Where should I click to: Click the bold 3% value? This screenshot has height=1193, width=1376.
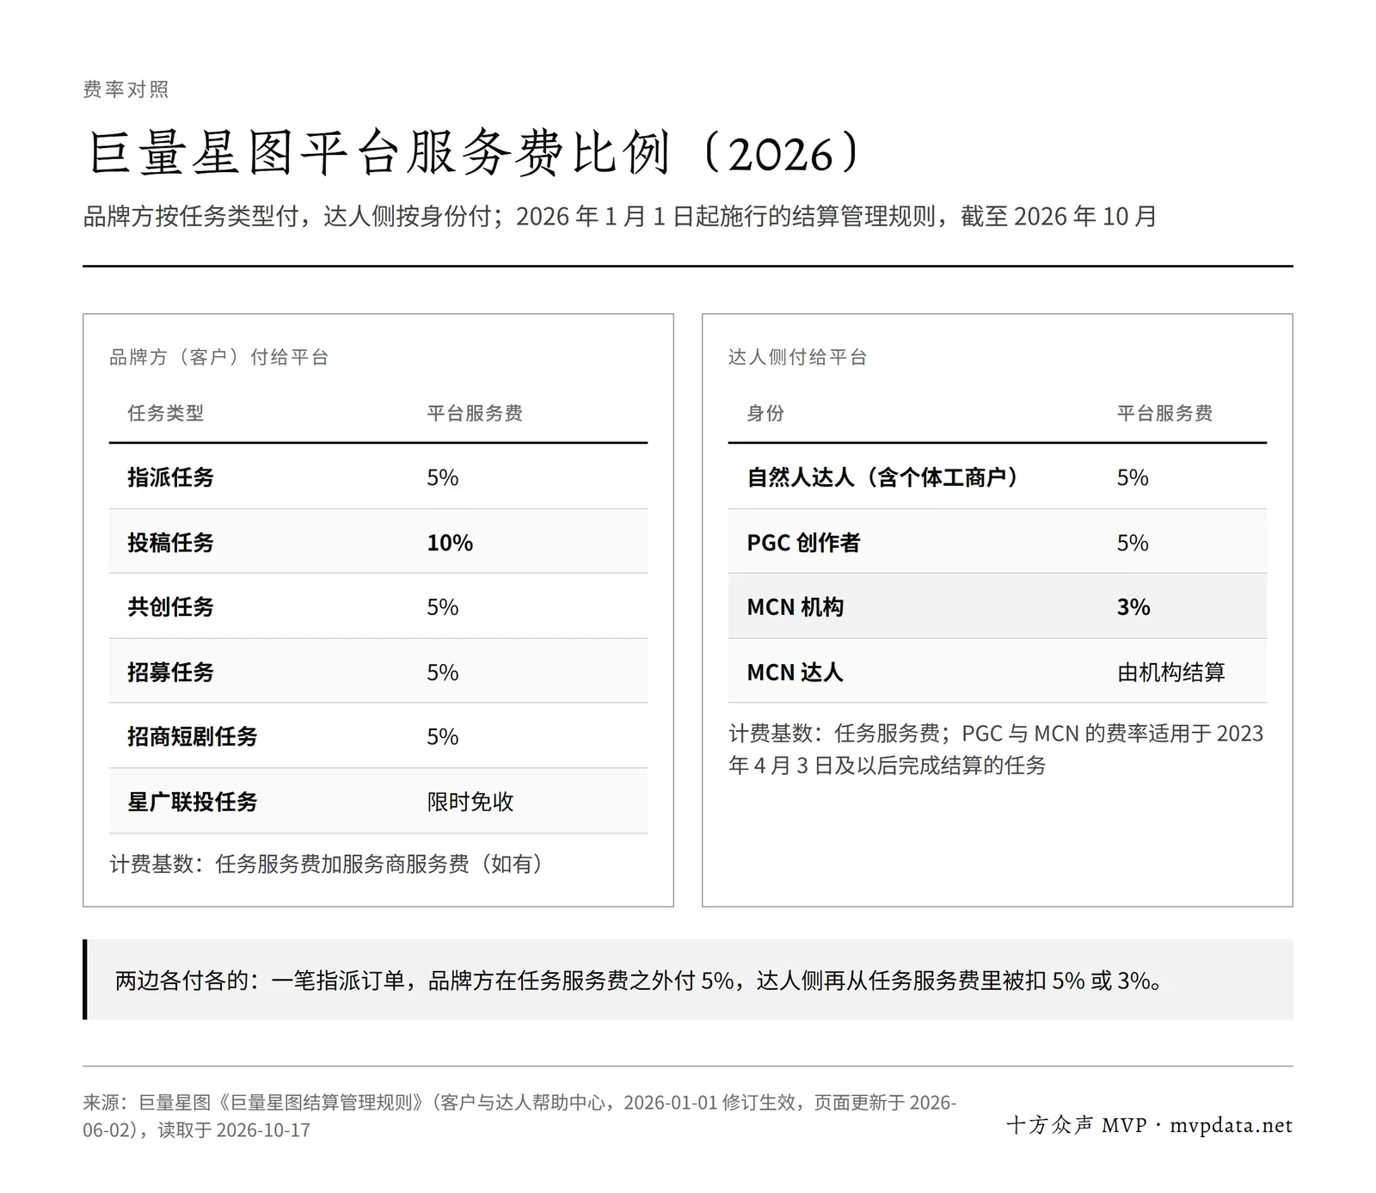1133,607
